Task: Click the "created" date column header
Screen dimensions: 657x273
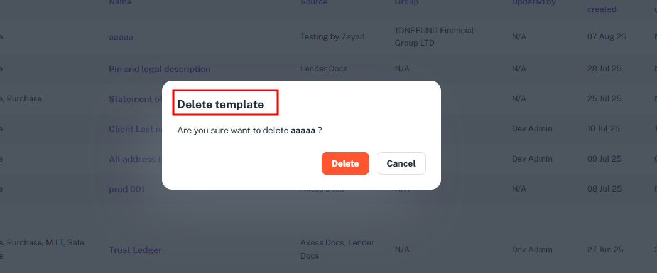Action: pos(602,9)
